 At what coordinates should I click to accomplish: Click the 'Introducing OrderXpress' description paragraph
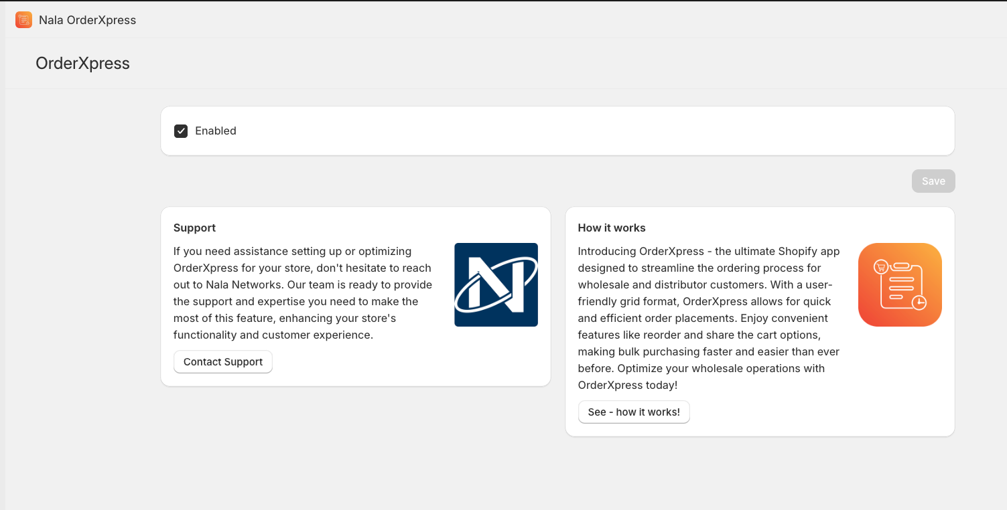pos(708,318)
